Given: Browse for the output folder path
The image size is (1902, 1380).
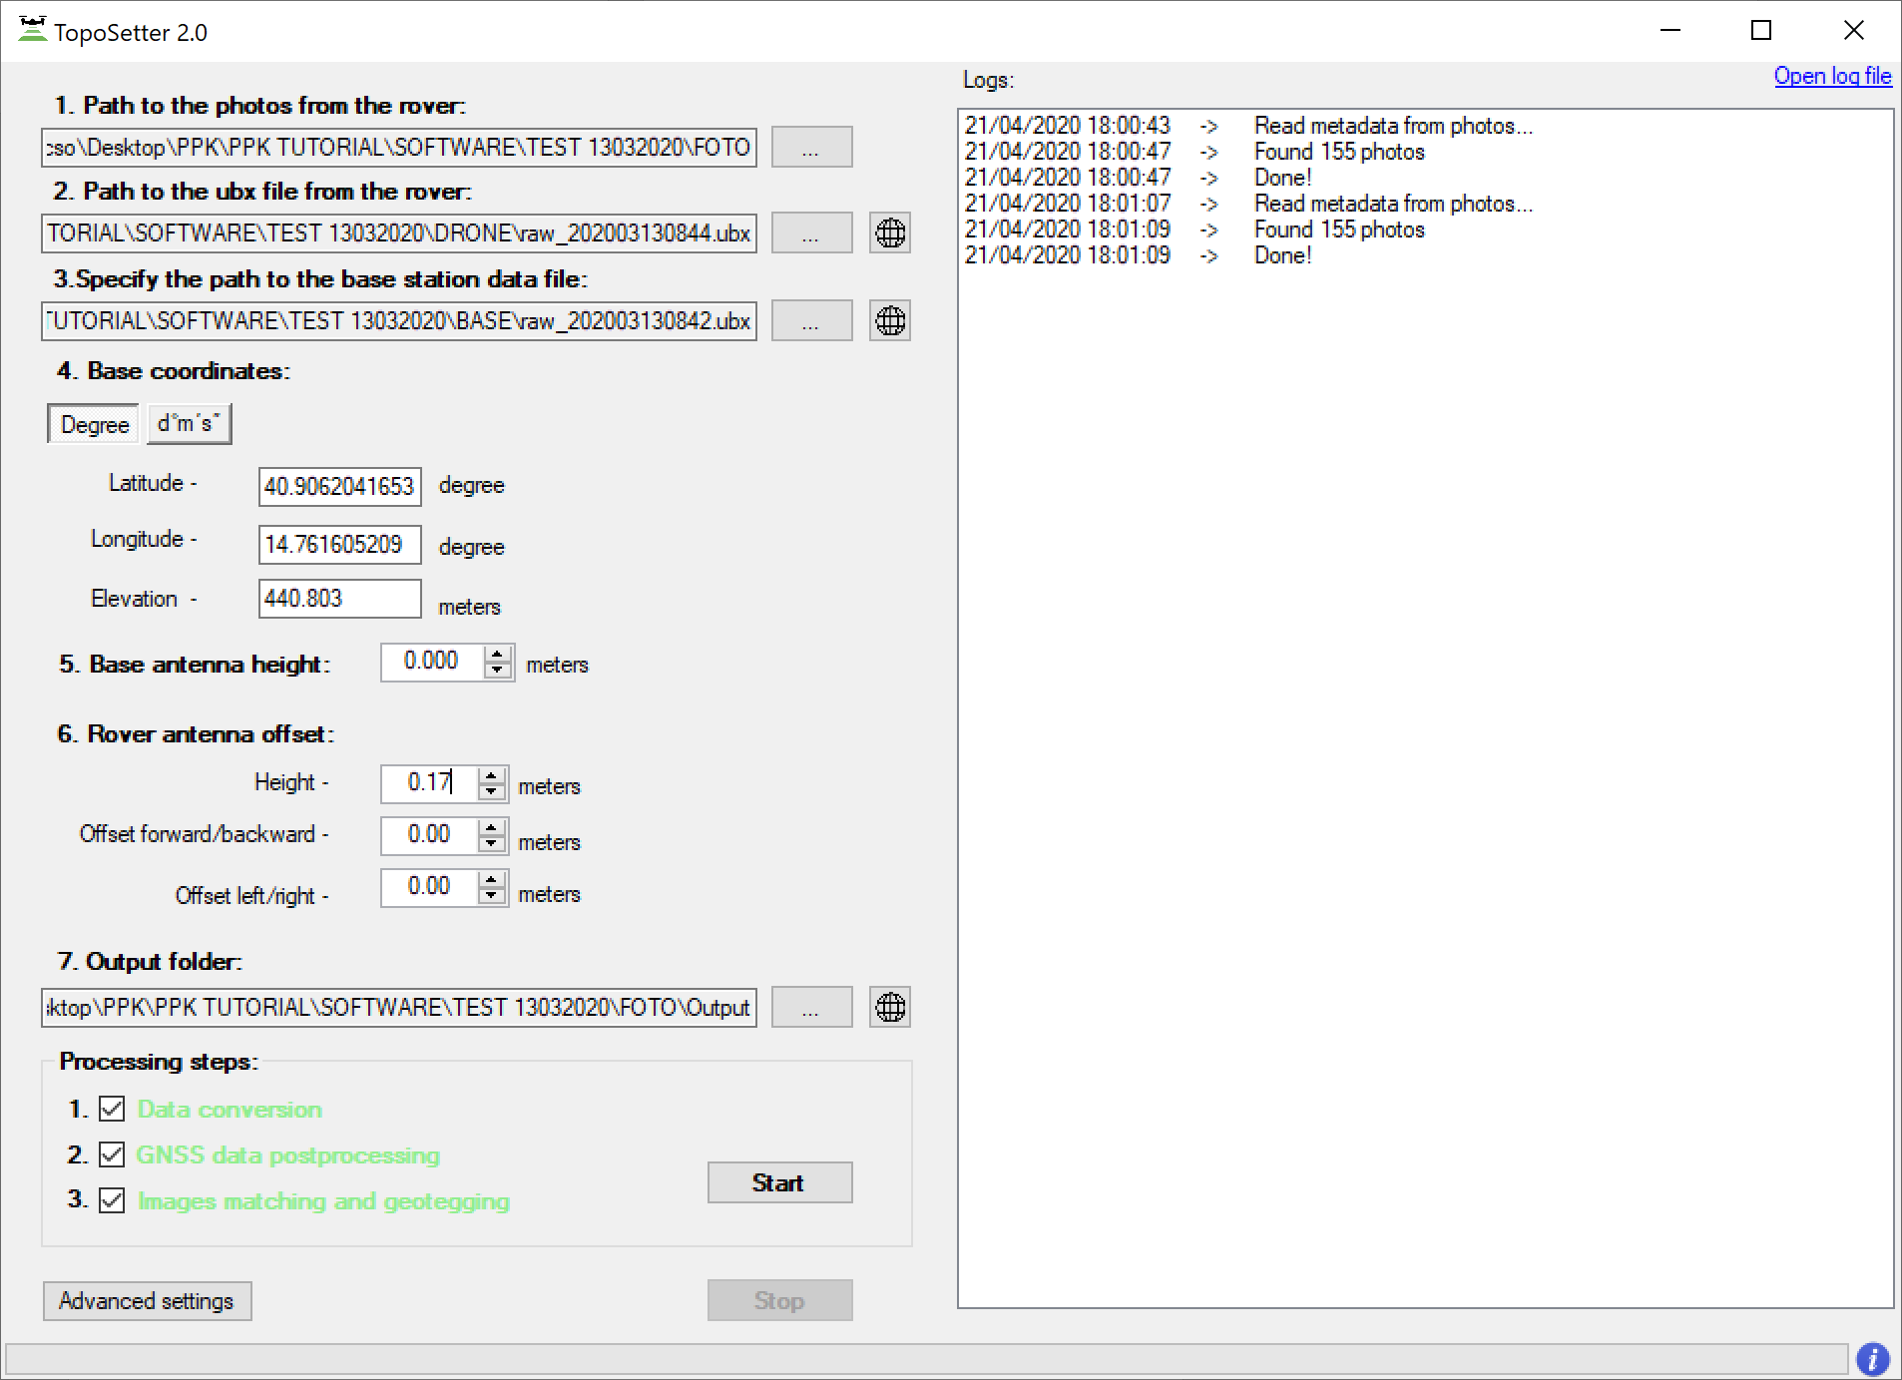Looking at the screenshot, I should [811, 1008].
